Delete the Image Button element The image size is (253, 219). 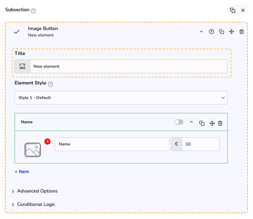tap(241, 32)
